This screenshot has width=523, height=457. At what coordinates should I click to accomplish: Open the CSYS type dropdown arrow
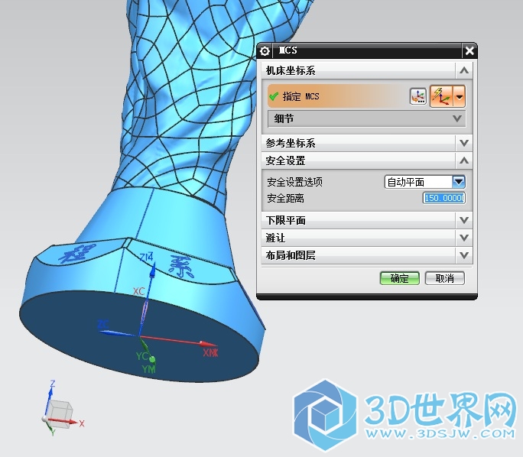coord(460,96)
